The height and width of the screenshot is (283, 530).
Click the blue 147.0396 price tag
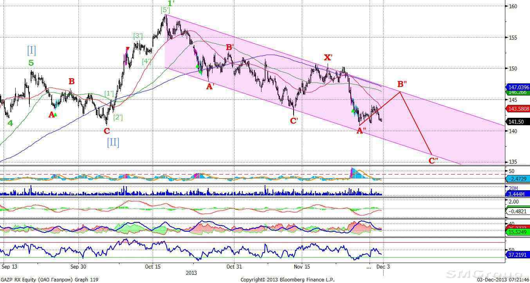(x=518, y=87)
